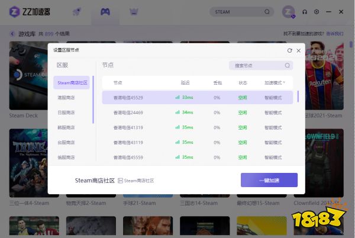355x238 pixels.
Task: Select node 香港电信43119
Action: click(x=198, y=143)
